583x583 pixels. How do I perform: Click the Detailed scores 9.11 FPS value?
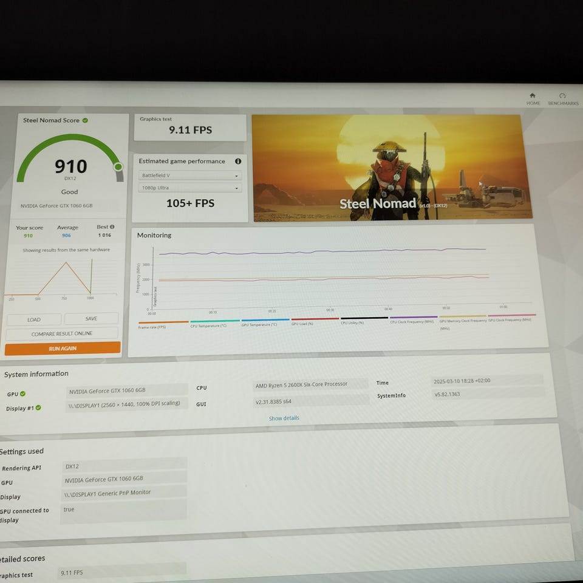pyautogui.click(x=122, y=571)
